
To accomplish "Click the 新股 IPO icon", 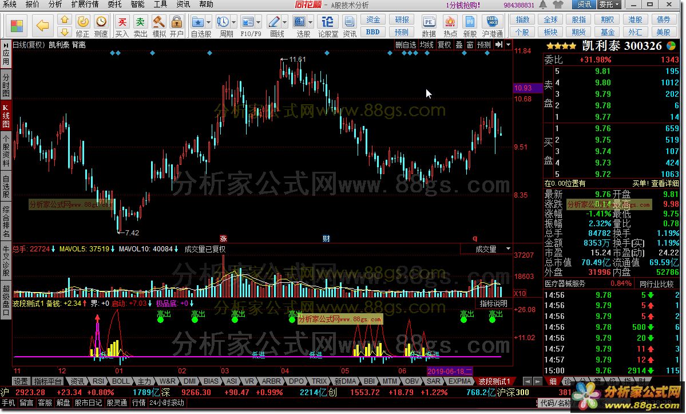I will tap(470, 21).
